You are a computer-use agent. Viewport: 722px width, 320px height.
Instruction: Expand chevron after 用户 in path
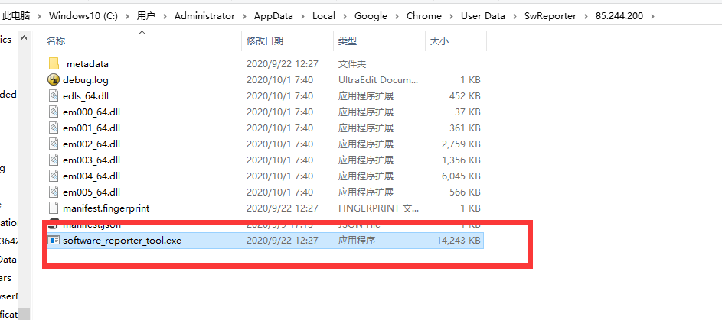pyautogui.click(x=165, y=16)
